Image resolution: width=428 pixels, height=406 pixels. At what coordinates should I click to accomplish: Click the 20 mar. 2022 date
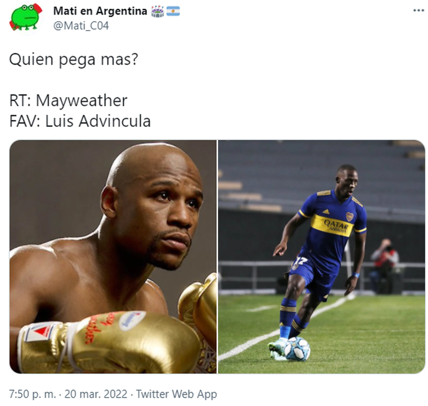click(x=96, y=394)
